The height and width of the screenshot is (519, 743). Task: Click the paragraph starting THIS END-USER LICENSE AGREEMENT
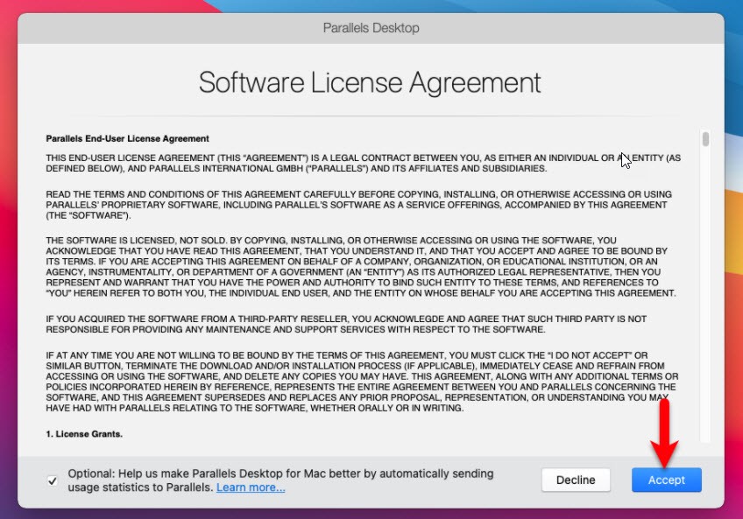364,163
